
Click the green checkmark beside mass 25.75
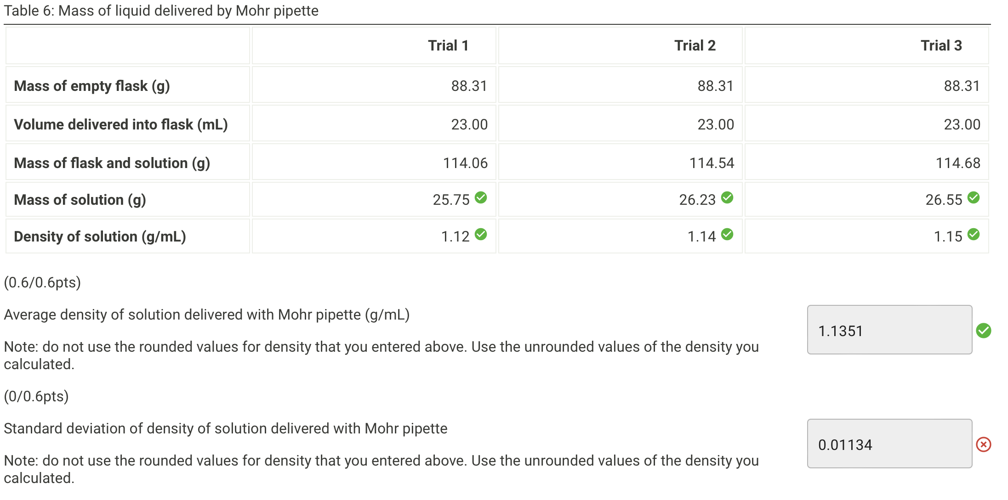coord(481,197)
